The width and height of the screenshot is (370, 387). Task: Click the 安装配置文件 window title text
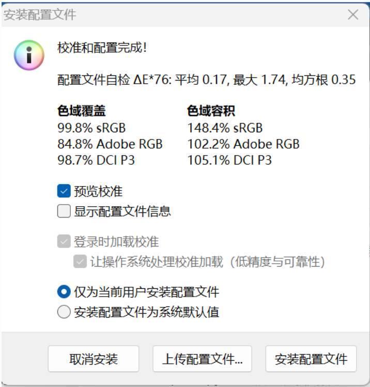coord(40,14)
